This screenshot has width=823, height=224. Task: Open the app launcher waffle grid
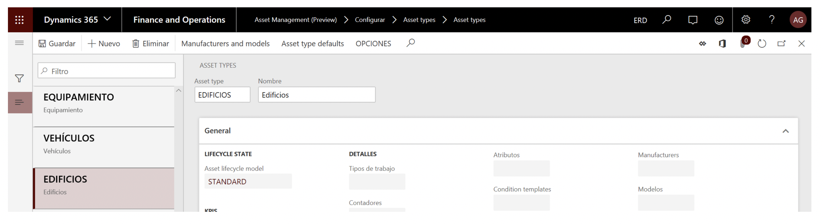pos(20,20)
